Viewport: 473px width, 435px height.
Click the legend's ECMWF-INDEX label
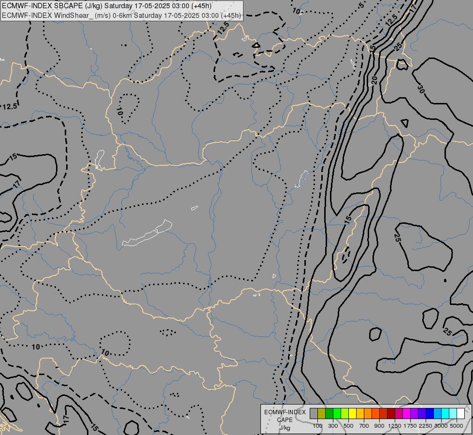click(x=285, y=412)
